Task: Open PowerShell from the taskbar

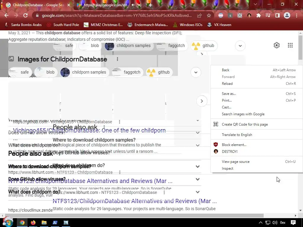Action: (55, 223)
